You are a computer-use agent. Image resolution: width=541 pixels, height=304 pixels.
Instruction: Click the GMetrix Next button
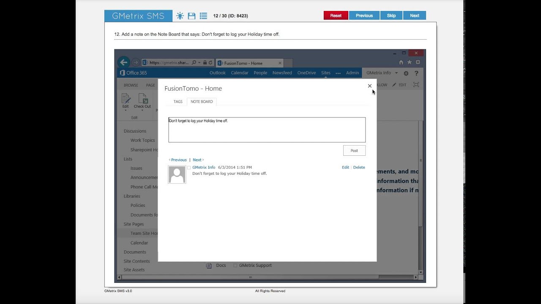coord(415,16)
